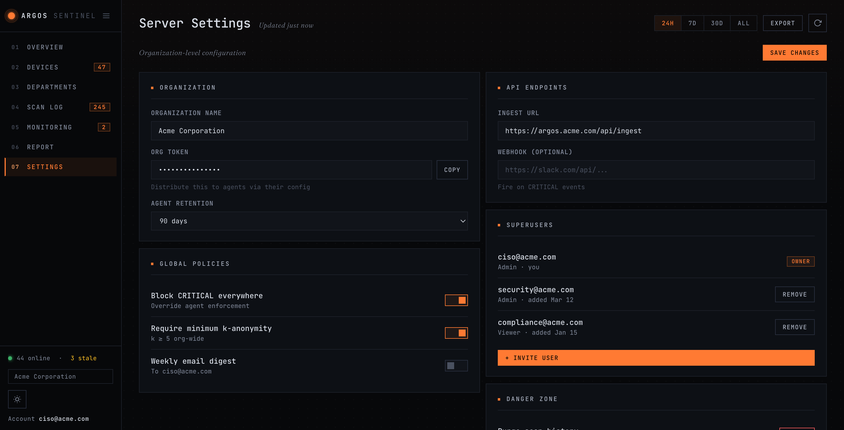Image resolution: width=844 pixels, height=430 pixels.
Task: Click the Ingest URL input field
Action: (x=656, y=131)
